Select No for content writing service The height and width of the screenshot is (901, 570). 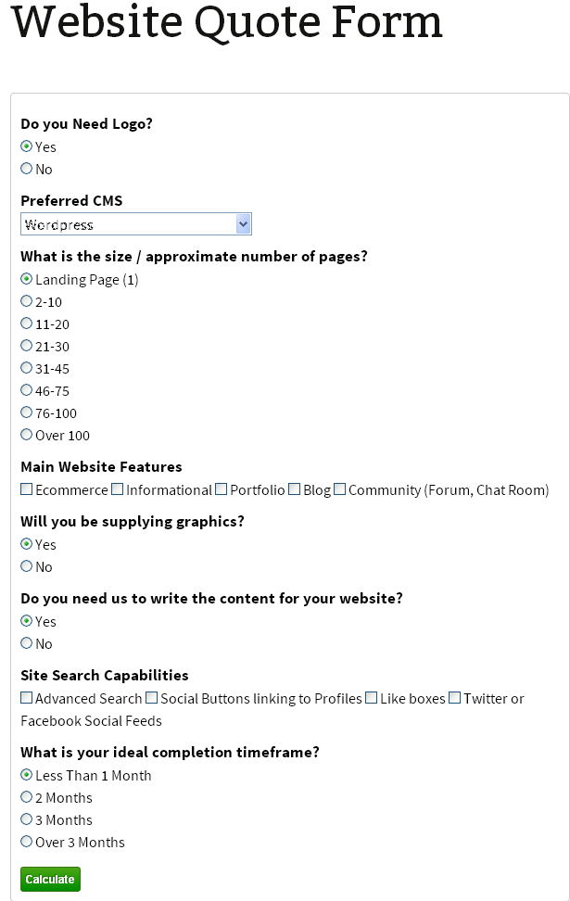26,643
